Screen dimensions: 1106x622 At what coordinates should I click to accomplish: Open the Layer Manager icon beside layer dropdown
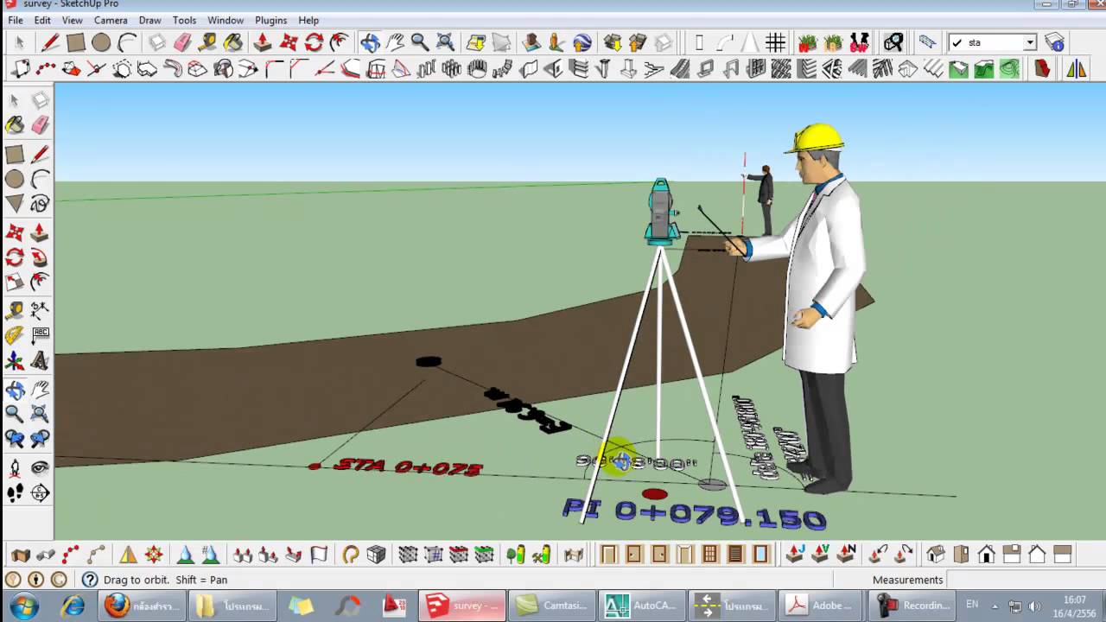[1054, 42]
